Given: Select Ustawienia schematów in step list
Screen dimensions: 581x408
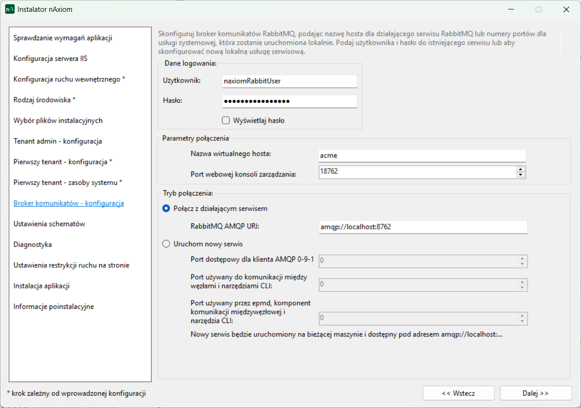Looking at the screenshot, I should (49, 224).
